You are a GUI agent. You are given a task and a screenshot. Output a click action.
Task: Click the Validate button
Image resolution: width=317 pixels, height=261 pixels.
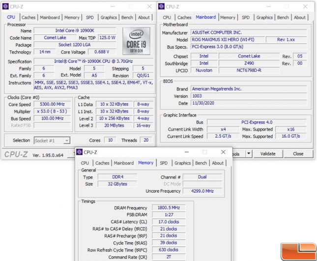tap(268, 154)
